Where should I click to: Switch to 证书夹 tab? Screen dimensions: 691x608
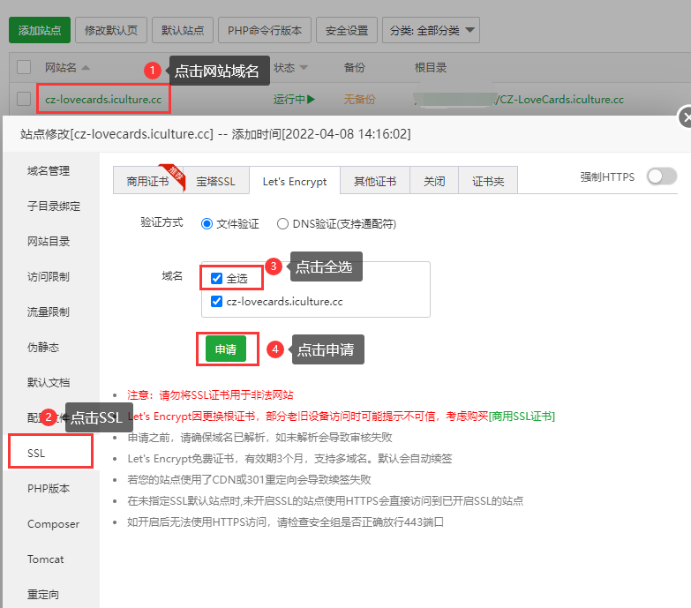coord(488,181)
